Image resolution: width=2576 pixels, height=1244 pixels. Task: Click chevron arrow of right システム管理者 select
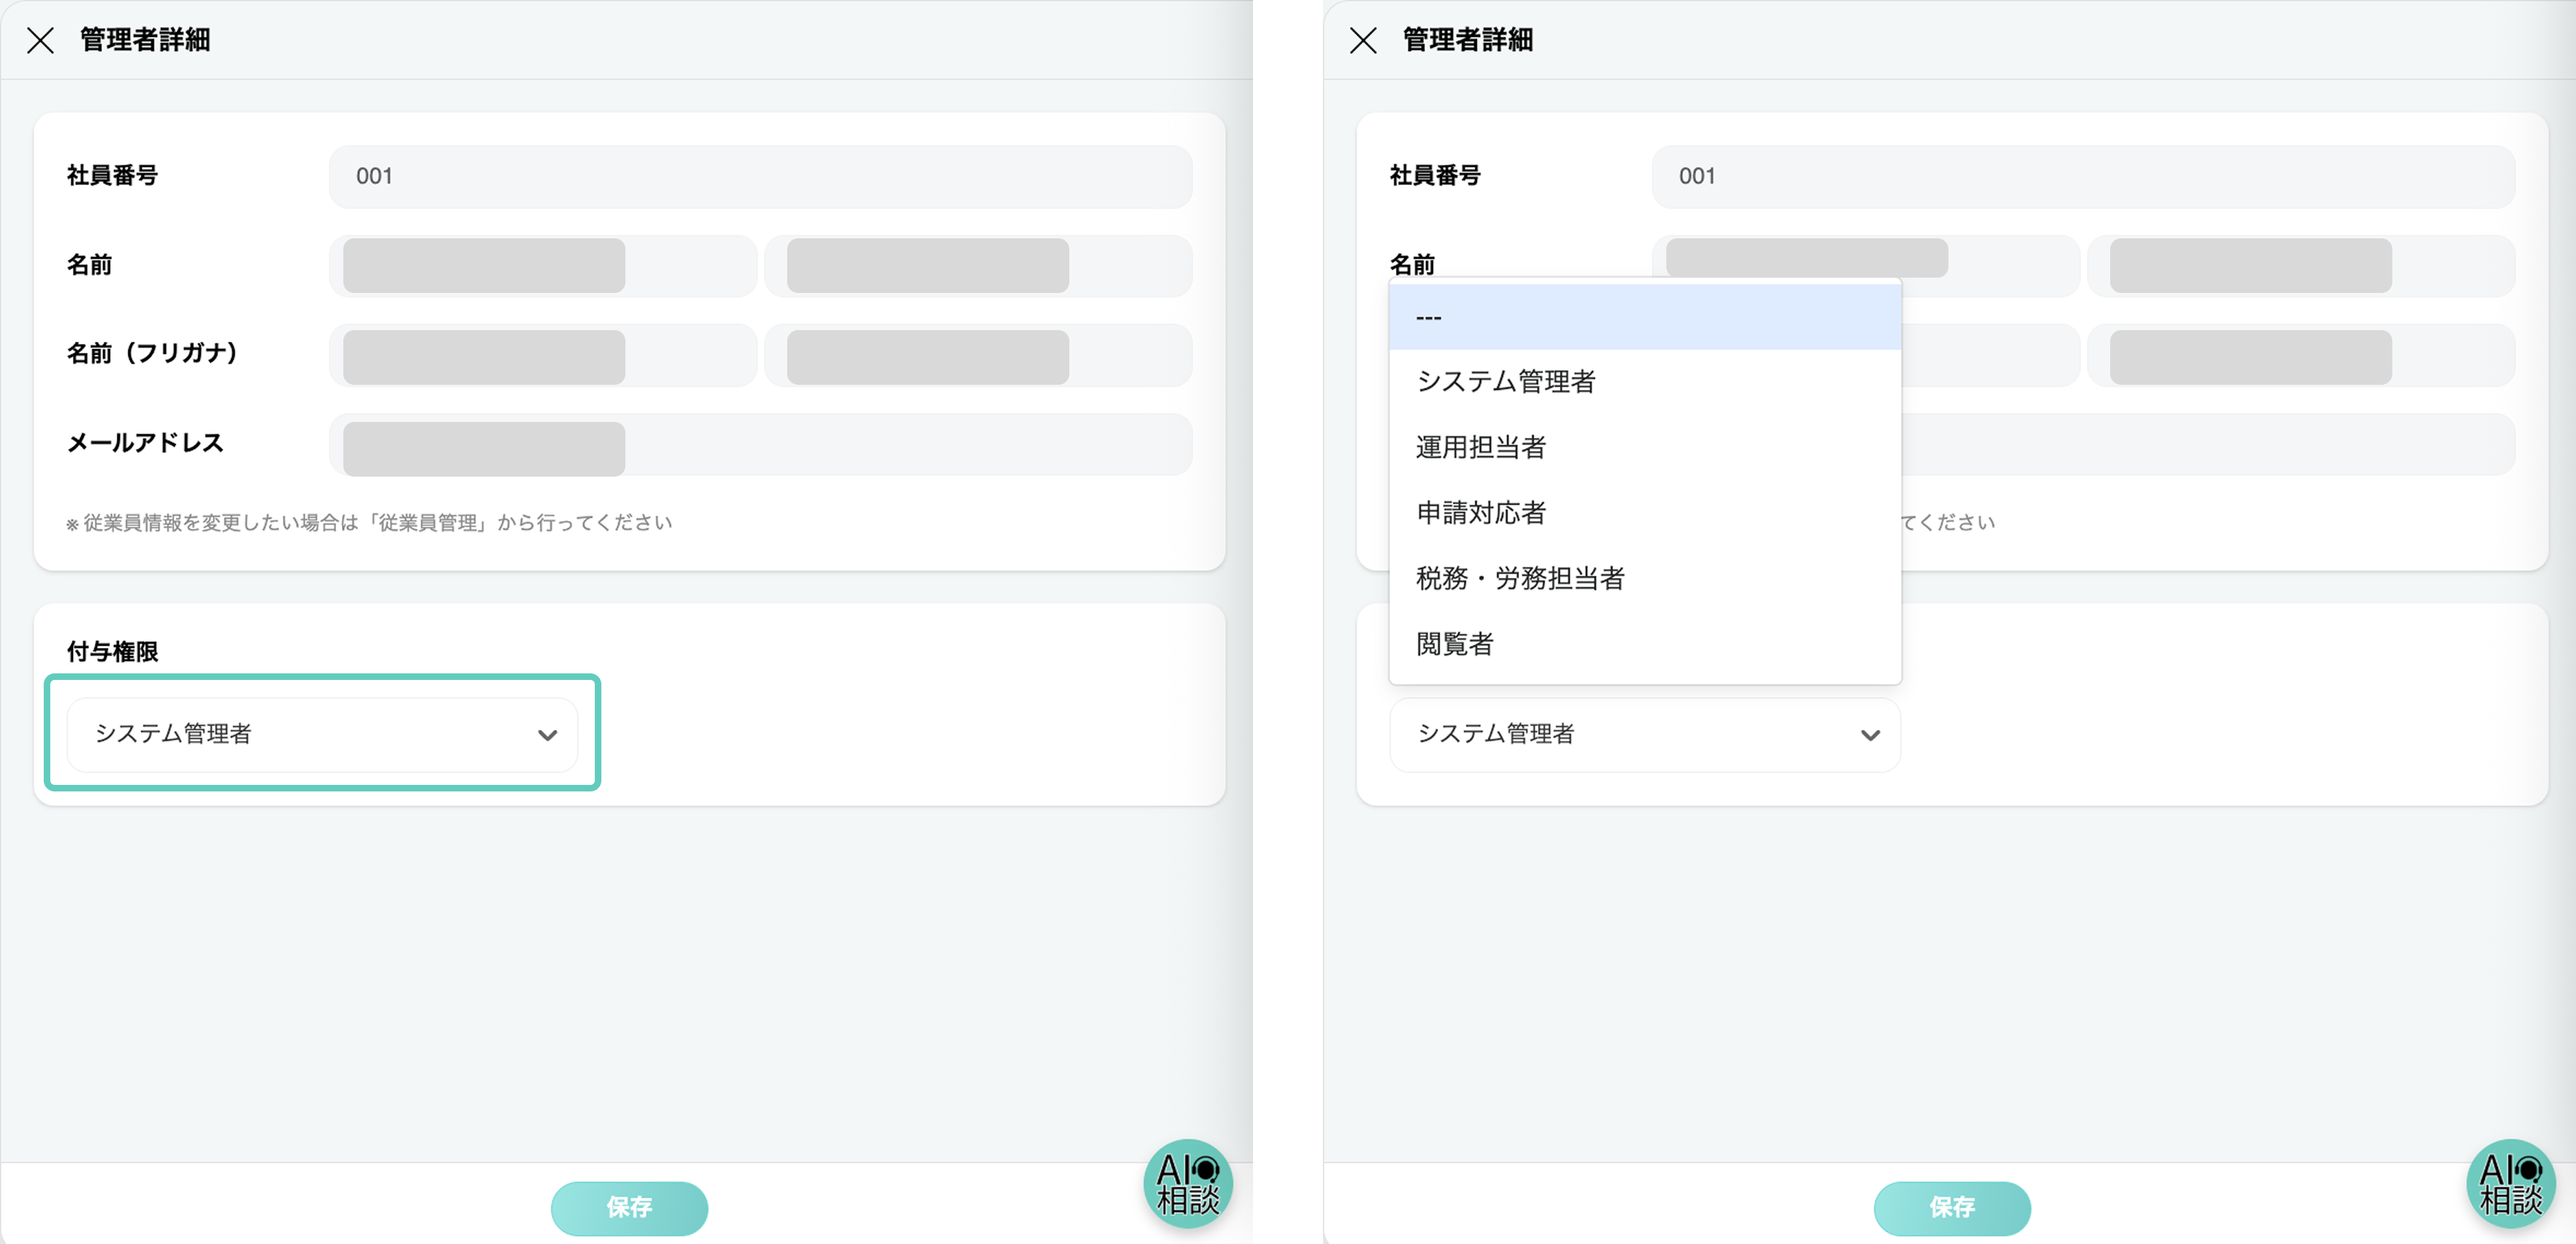[1870, 735]
